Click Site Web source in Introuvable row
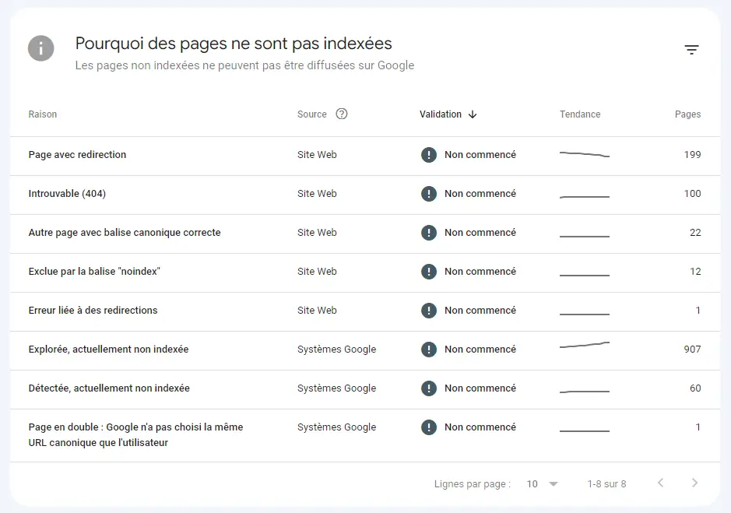This screenshot has width=731, height=513. pos(317,194)
